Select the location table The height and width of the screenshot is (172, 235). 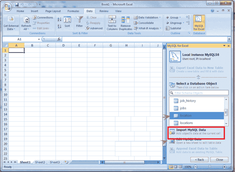(197, 115)
